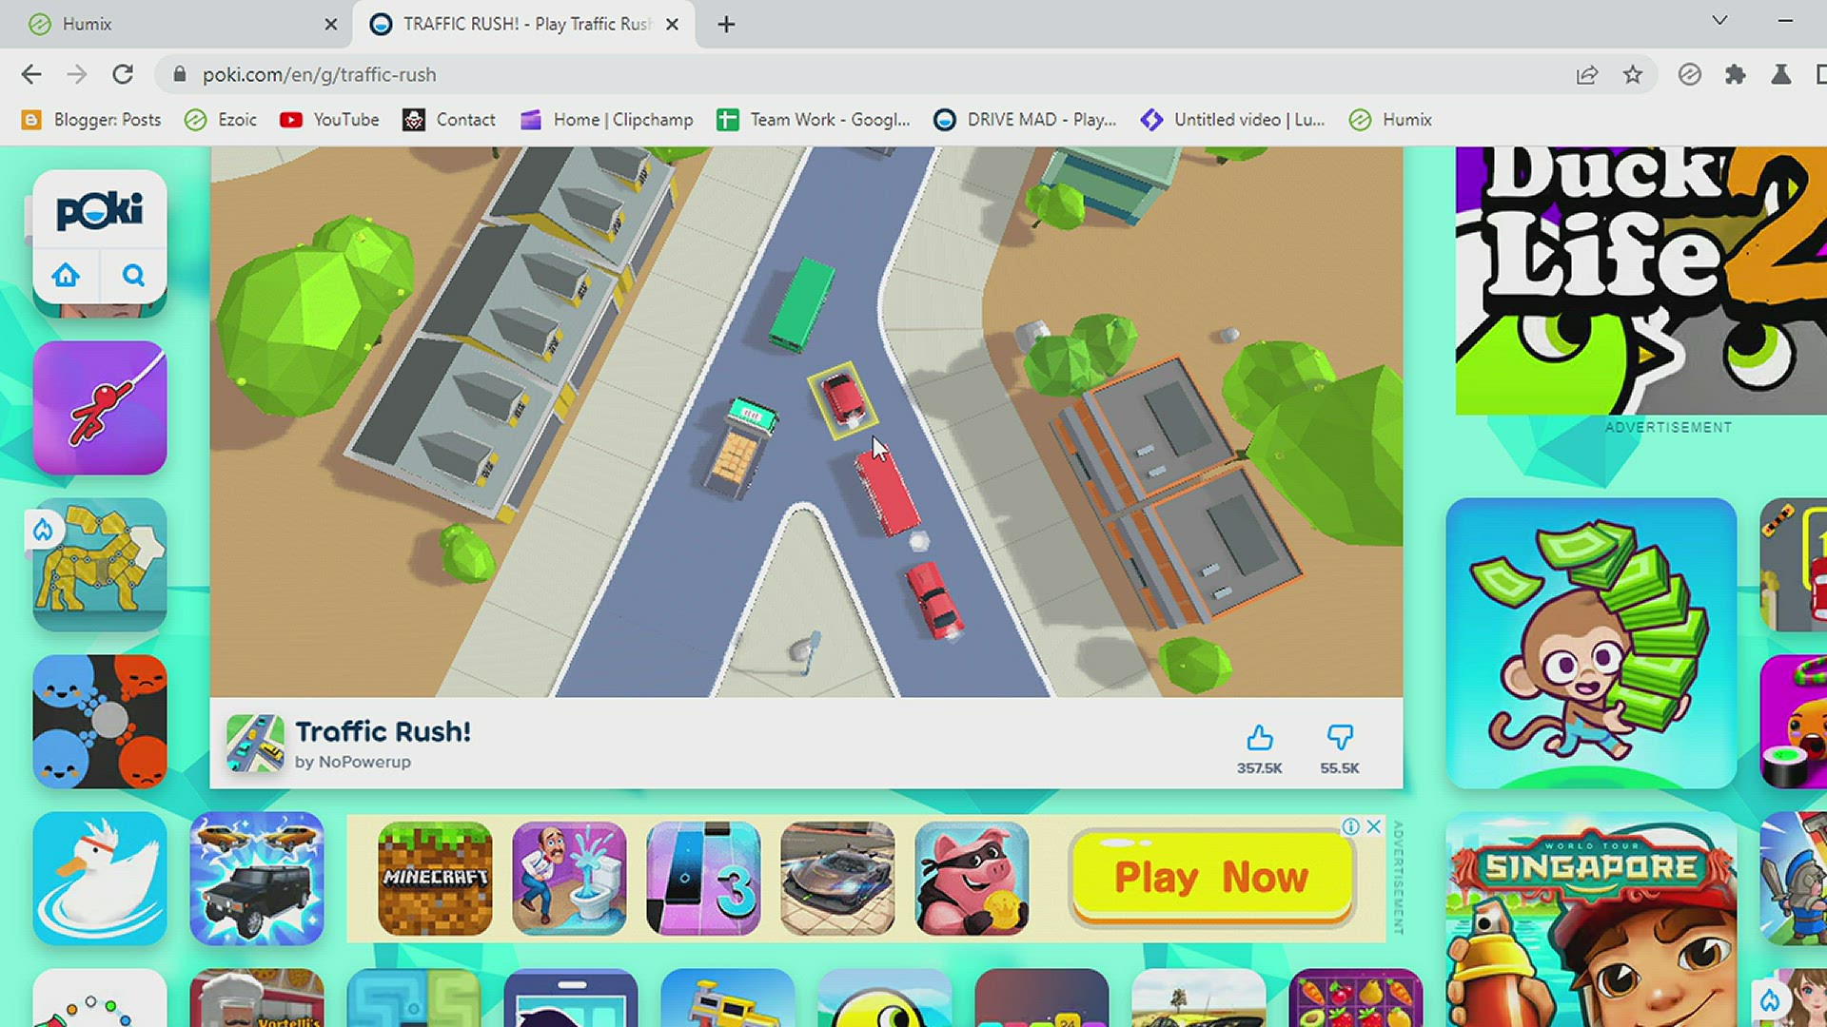Click the Poki home icon

pyautogui.click(x=66, y=276)
